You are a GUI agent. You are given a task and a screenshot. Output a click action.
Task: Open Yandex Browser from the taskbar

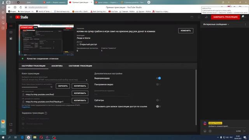pos(28,137)
